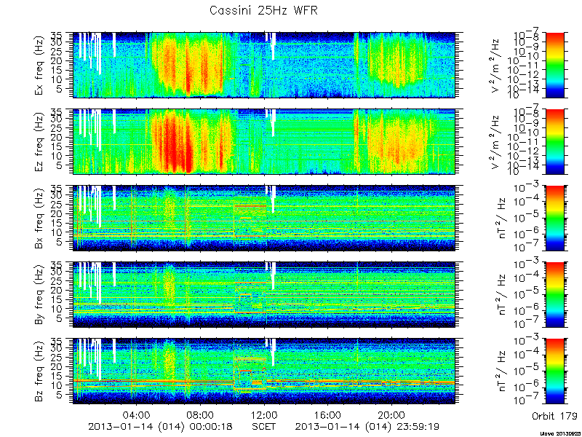Click the Ez spectrogram panel
This screenshot has height=437, width=582.
(x=263, y=141)
